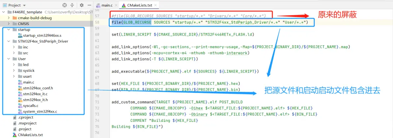Image resolution: width=393 pixels, height=138 pixels.
Task: Collapse the User folder
Action: point(9,59)
